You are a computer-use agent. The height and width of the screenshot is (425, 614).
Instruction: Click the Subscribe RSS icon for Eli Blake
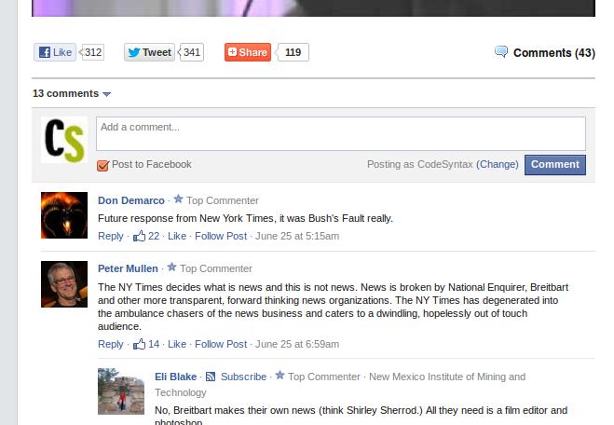(211, 377)
